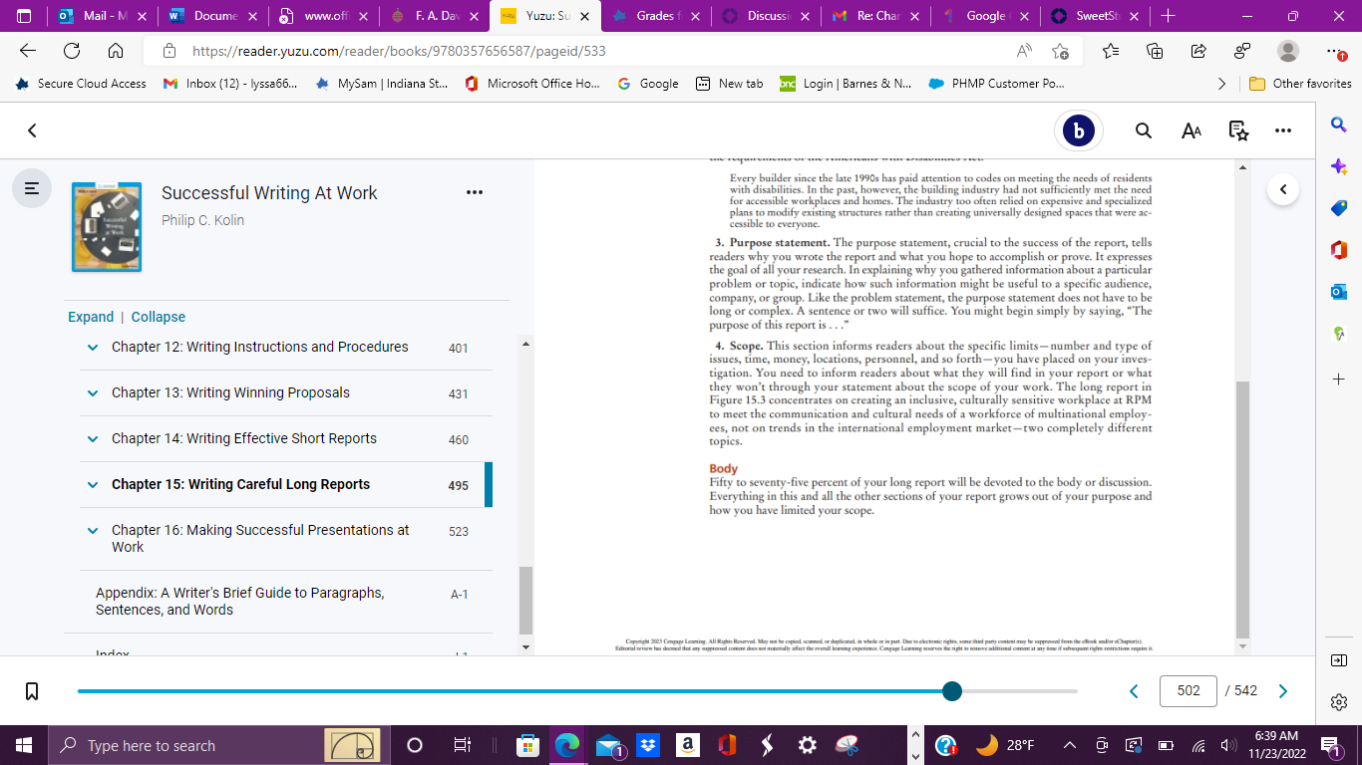Open Edge sidebar Outlook icon
Viewport: 1362px width, 765px height.
pos(1339,292)
